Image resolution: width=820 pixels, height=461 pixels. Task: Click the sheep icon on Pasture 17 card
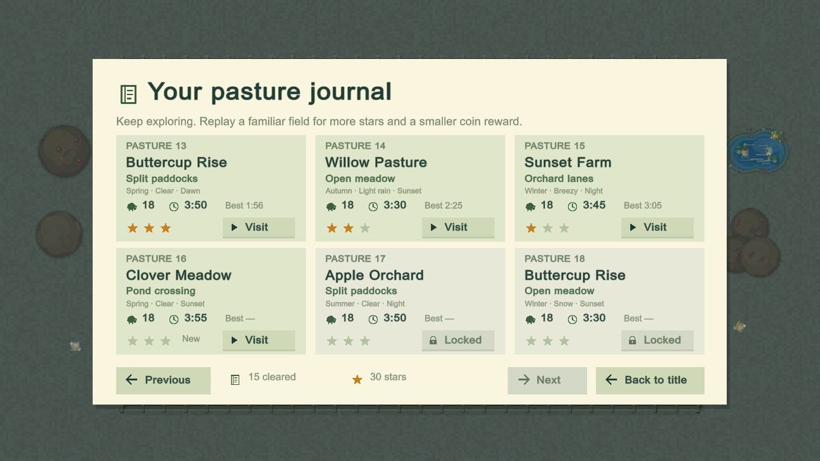pos(331,319)
